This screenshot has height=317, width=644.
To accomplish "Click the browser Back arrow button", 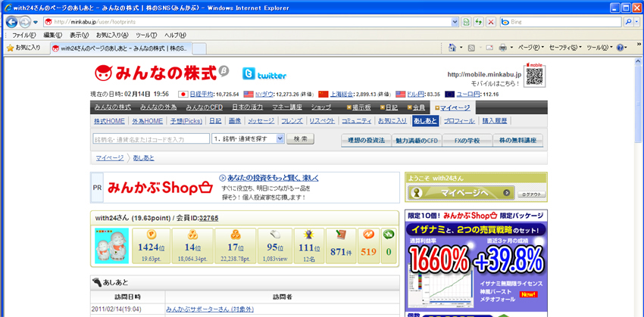I will click(x=11, y=21).
